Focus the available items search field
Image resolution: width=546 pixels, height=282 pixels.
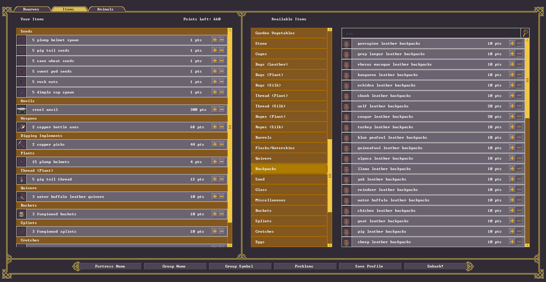431,33
